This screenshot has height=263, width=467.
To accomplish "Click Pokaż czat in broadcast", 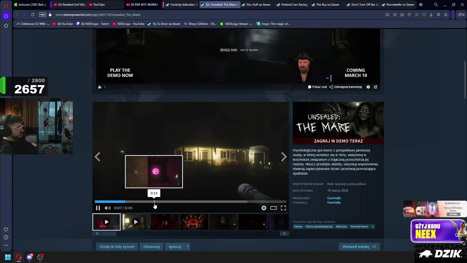I will coord(317,87).
